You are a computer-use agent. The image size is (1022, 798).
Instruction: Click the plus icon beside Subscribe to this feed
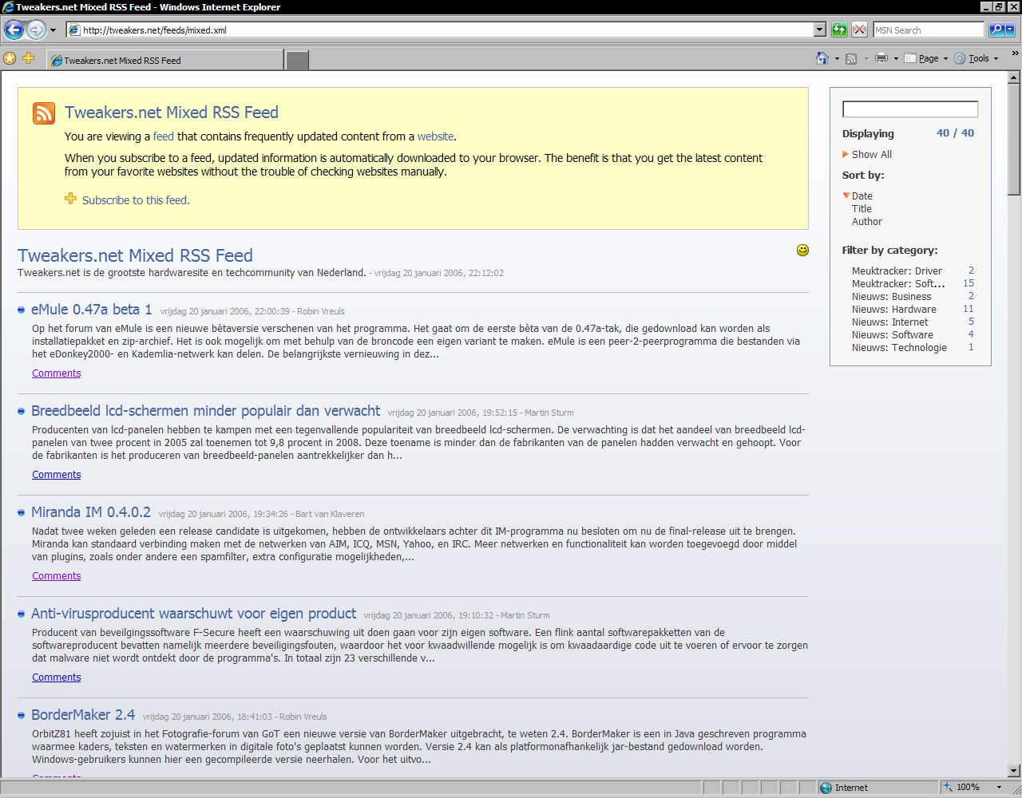coord(71,199)
